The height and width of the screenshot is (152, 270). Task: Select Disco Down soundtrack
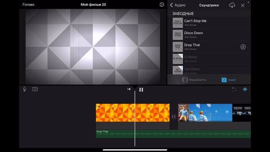(209, 35)
